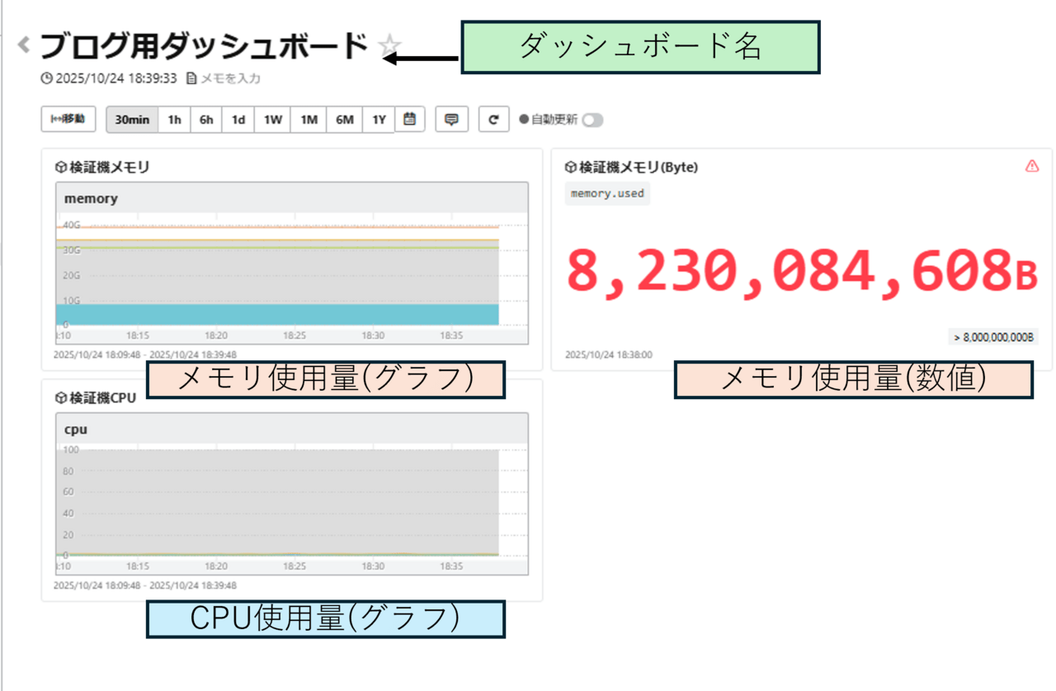Image resolution: width=1056 pixels, height=691 pixels.
Task: Select the 30min time range
Action: pos(132,120)
